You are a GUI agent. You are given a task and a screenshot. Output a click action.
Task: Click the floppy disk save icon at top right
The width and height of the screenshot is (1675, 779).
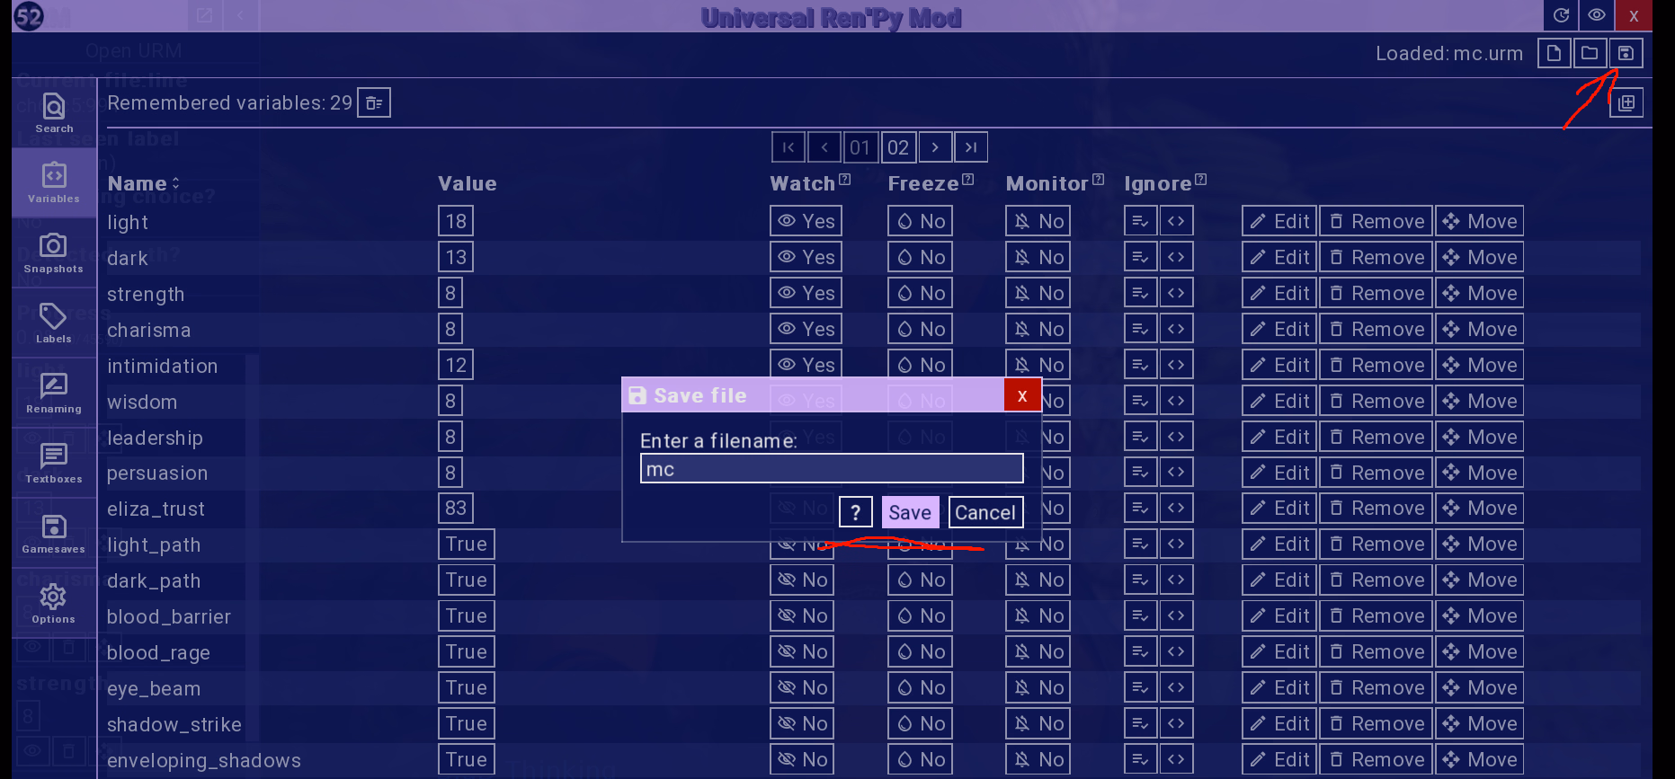point(1626,53)
